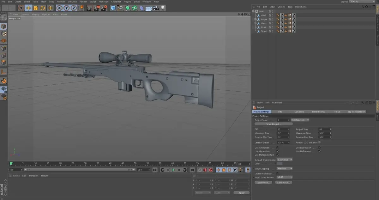Toggle the Y axis lock
Image resolution: width=379 pixels, height=200 pixels.
[x=66, y=8]
